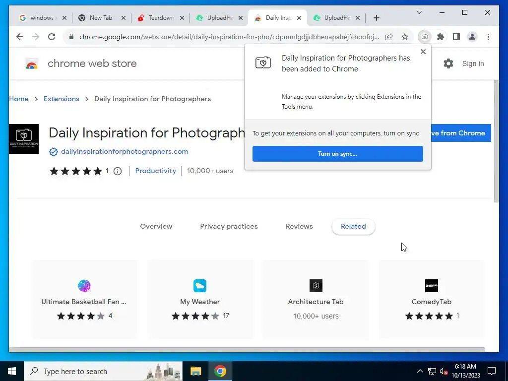This screenshot has width=508, height=381.
Task: Reload the current page
Action: coord(52,37)
